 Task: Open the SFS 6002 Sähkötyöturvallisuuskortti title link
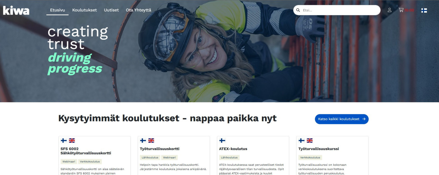click(86, 151)
